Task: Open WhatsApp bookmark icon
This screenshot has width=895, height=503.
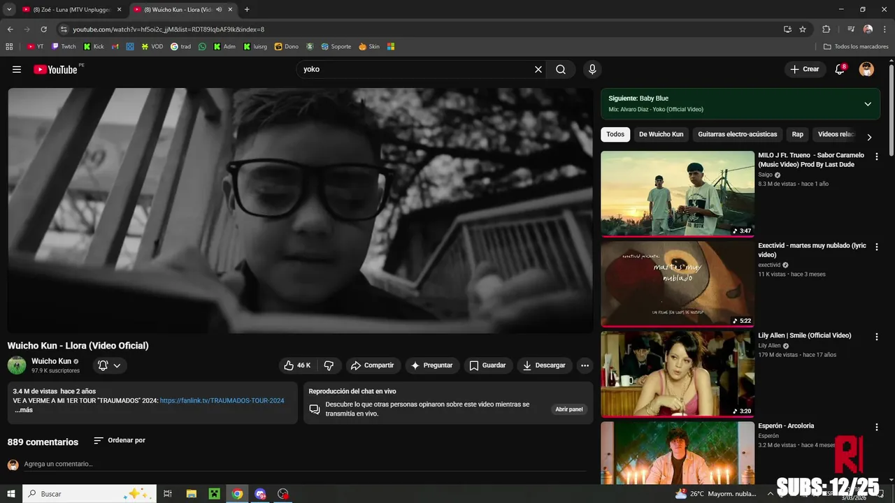Action: point(203,47)
